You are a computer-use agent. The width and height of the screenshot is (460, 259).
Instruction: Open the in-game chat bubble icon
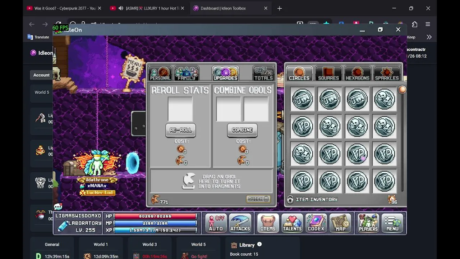click(58, 206)
